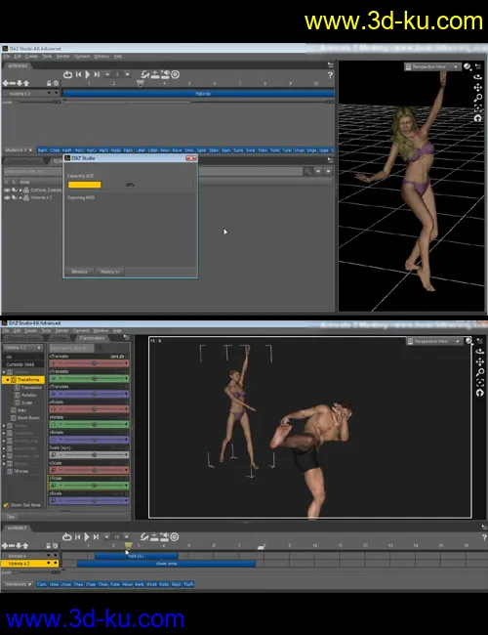Open Perspective View dropdown in upper viewport

tap(432, 66)
